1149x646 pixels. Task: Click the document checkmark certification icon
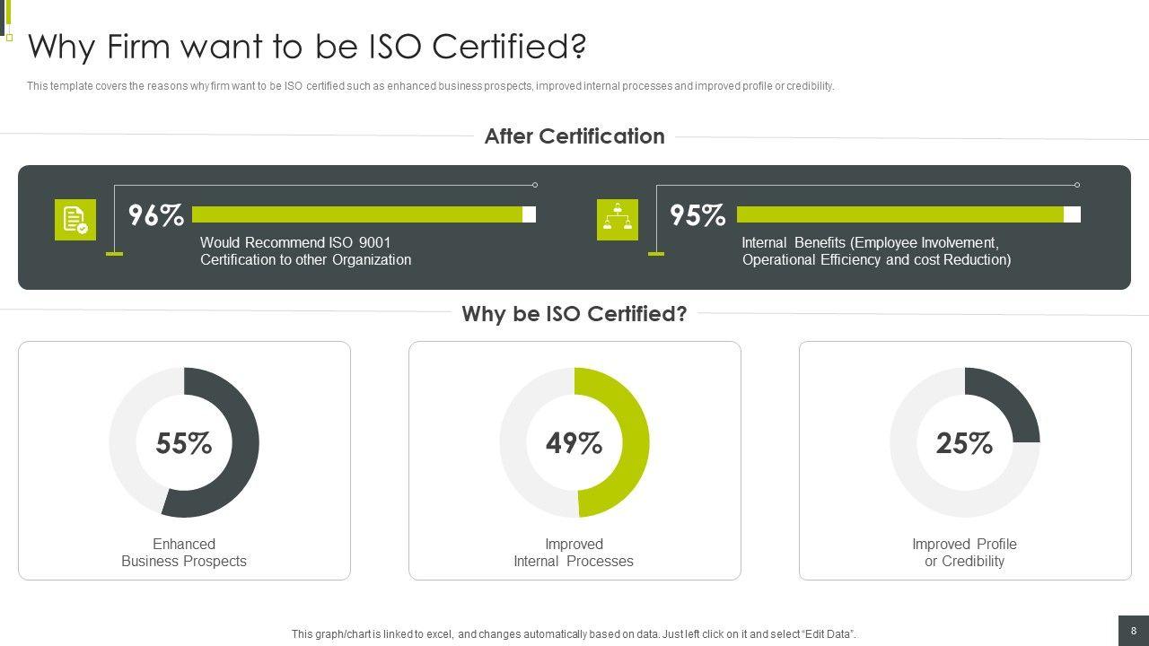(x=75, y=220)
